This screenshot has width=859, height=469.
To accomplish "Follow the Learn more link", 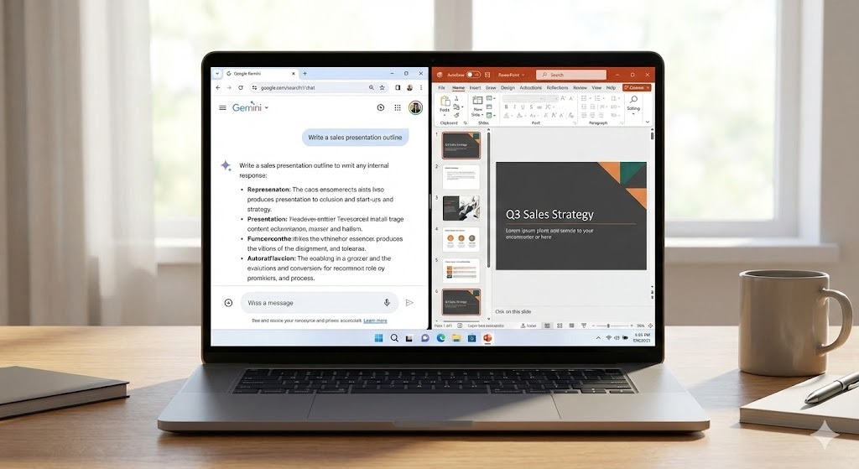I will coord(375,320).
